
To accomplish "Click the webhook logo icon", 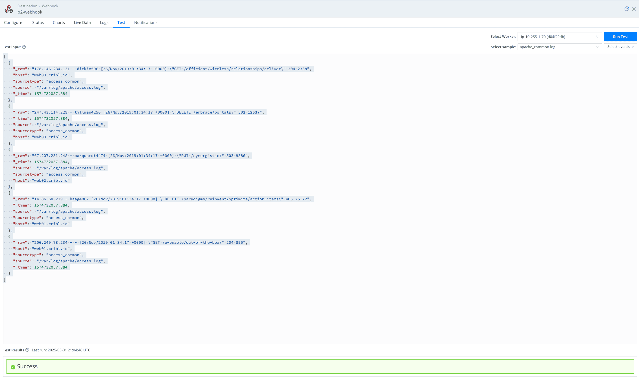I will (9, 9).
